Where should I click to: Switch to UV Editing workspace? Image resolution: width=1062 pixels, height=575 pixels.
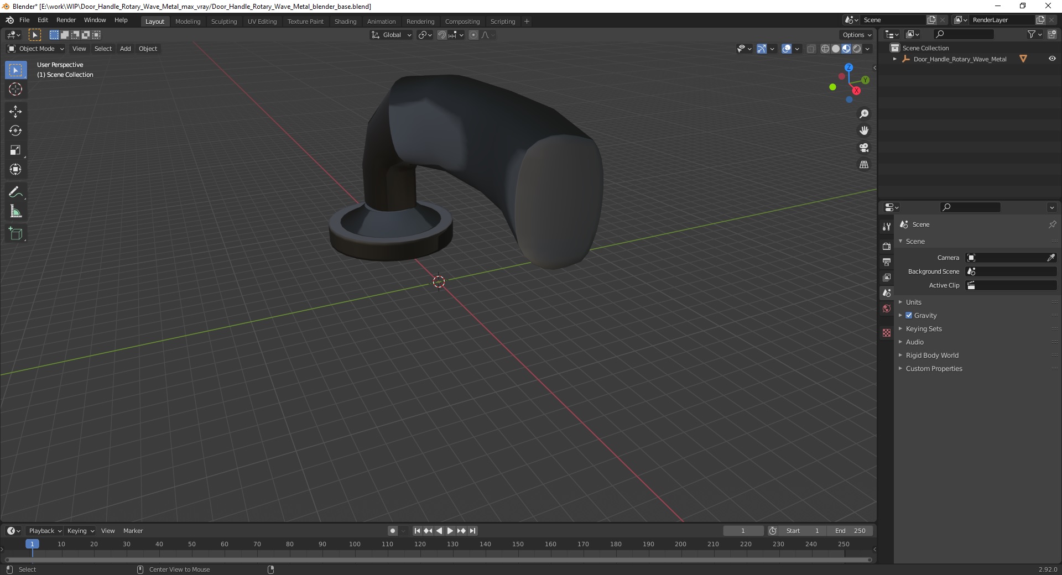[x=262, y=22]
